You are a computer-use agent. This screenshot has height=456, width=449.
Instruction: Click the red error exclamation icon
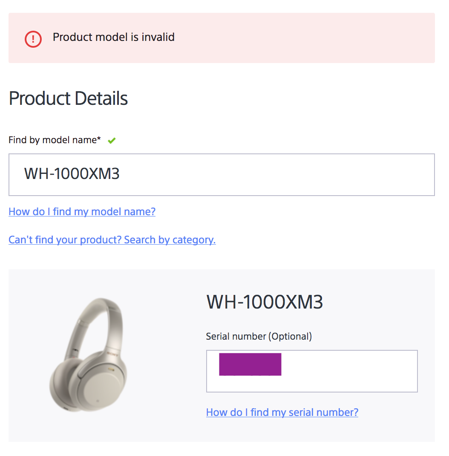[x=33, y=39]
